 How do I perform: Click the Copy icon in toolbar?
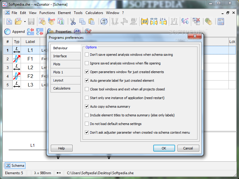tap(82, 21)
